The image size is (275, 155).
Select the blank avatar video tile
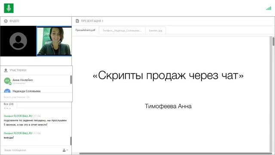(x=18, y=41)
